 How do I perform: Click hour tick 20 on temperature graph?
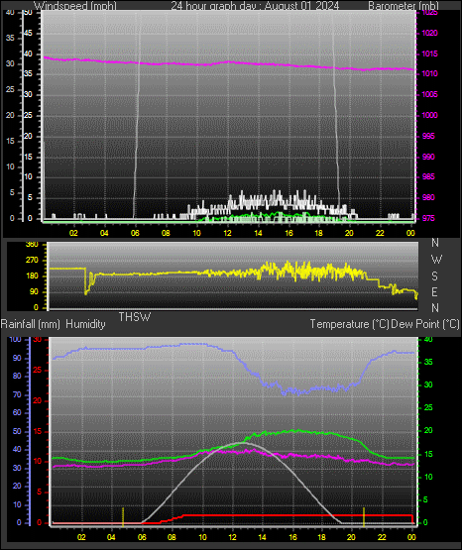[351, 537]
